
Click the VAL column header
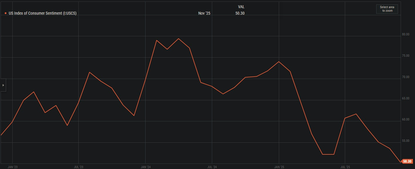(241, 6)
